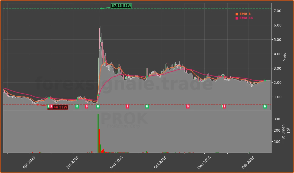Click the red S sell marker beside the first buy signal

point(51,107)
